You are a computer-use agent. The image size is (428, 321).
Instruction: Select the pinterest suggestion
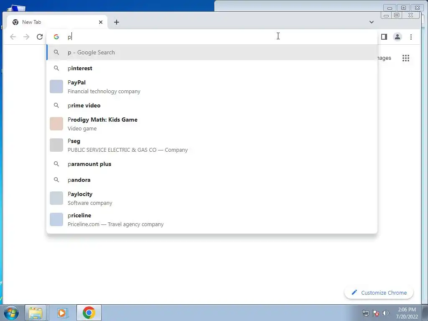[x=212, y=68]
